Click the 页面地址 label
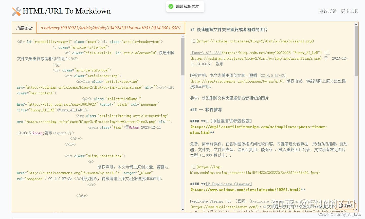The image size is (365, 219). tap(24, 28)
